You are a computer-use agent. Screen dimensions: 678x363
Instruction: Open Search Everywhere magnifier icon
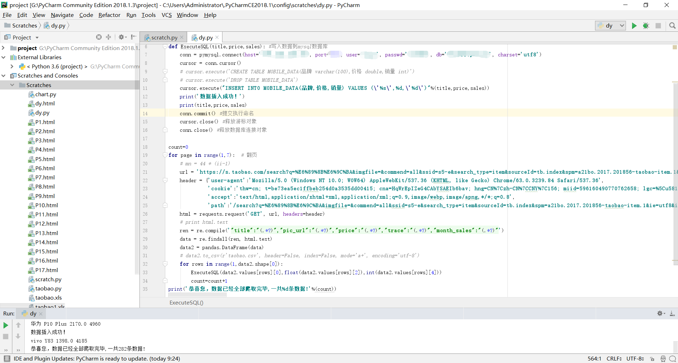(672, 26)
